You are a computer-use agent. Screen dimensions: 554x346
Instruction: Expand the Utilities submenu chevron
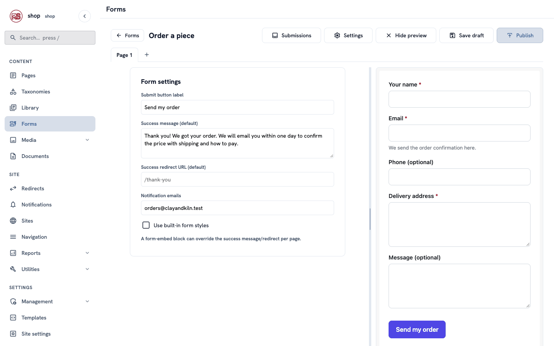pos(87,269)
